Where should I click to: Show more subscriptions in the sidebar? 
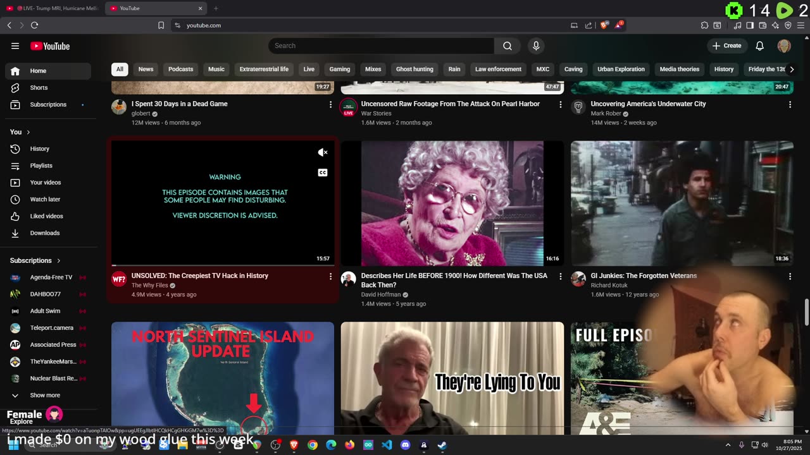pos(46,395)
